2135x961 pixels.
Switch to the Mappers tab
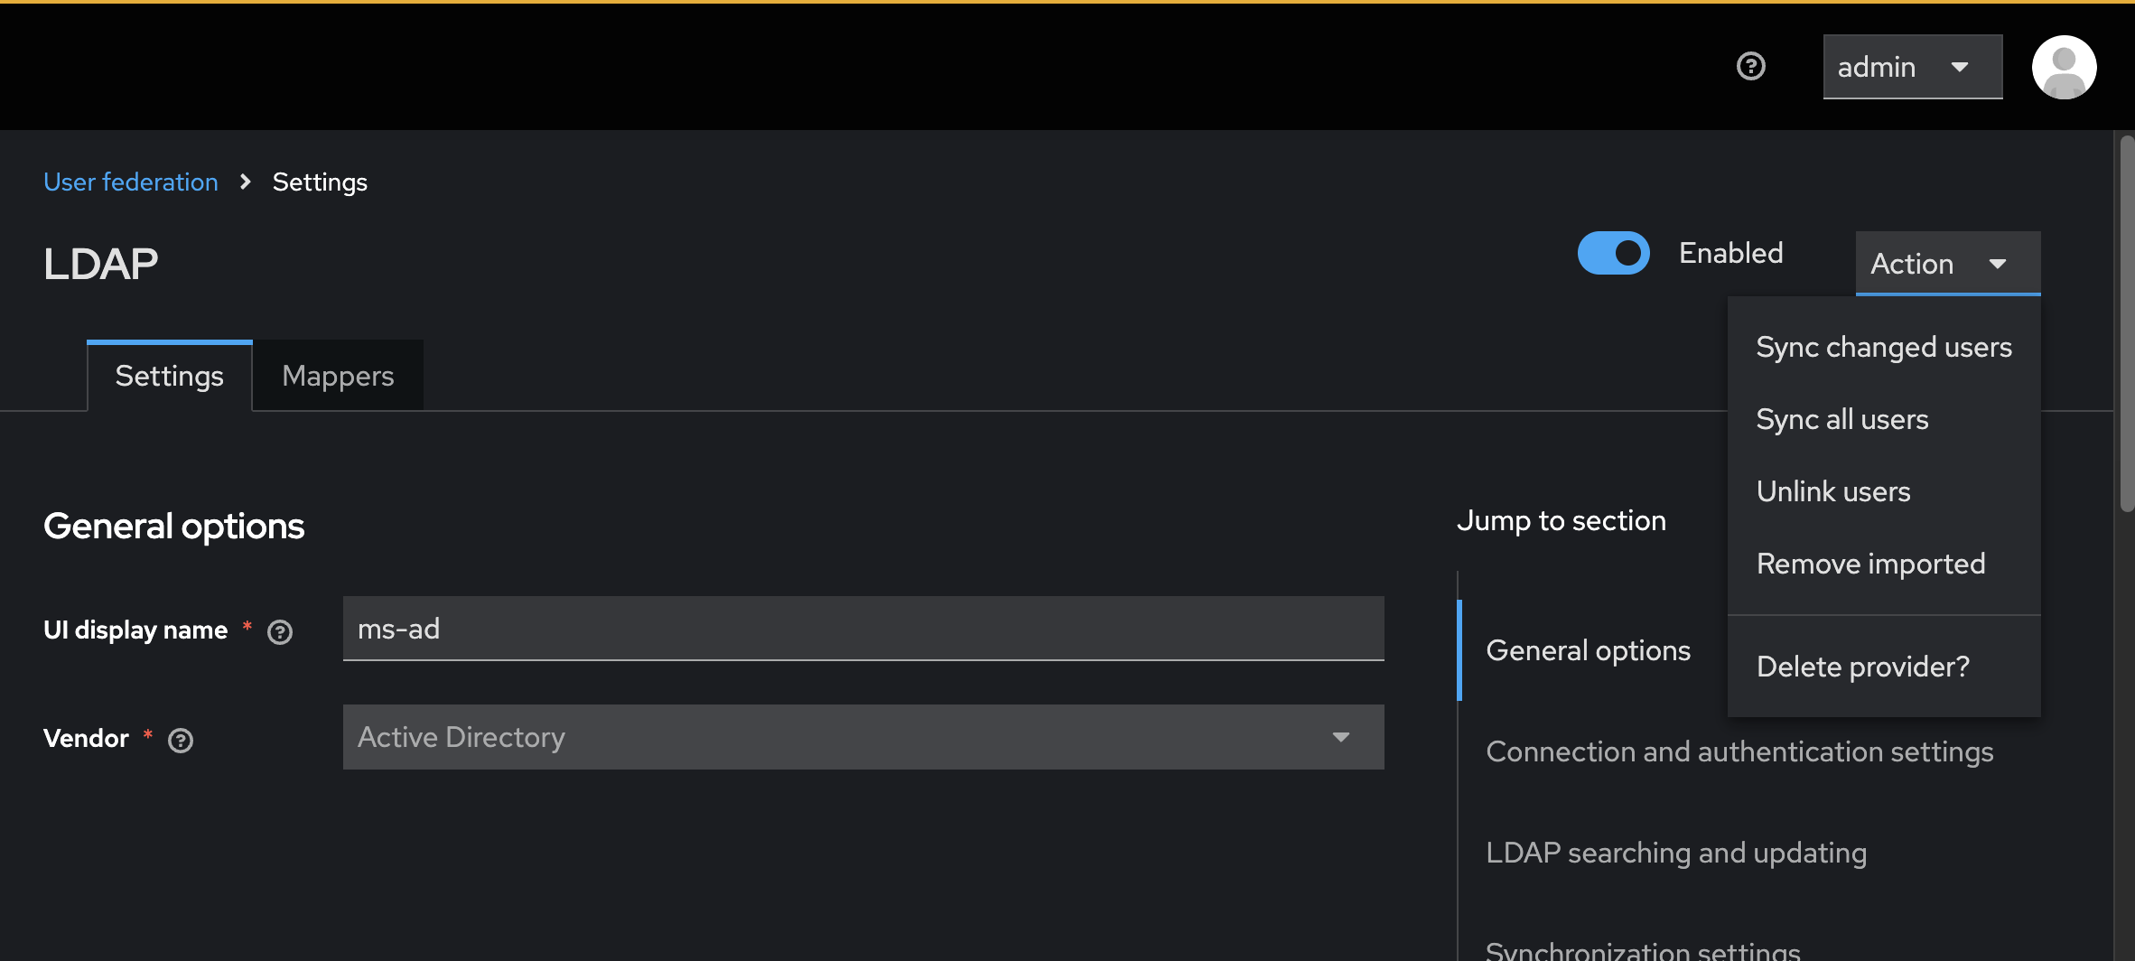[x=338, y=376]
